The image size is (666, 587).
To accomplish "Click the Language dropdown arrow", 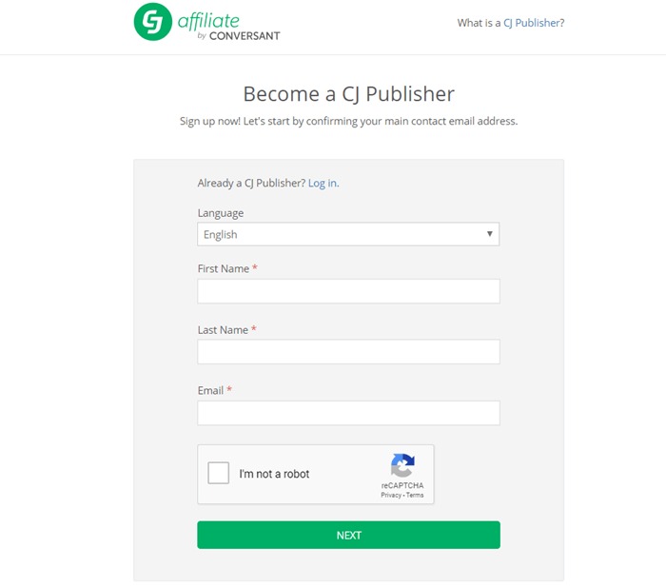I will (489, 234).
